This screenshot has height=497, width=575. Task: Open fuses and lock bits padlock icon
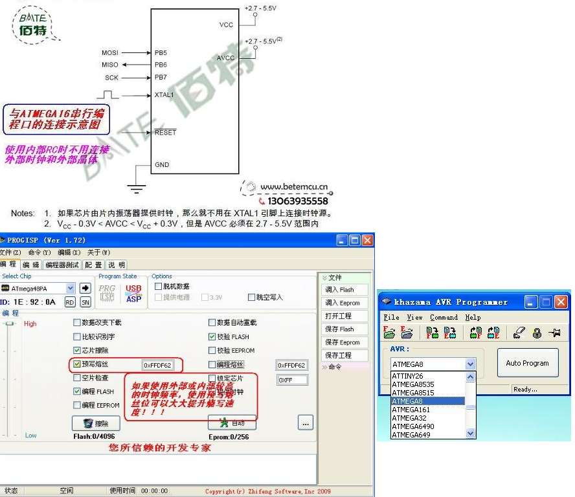pos(537,333)
